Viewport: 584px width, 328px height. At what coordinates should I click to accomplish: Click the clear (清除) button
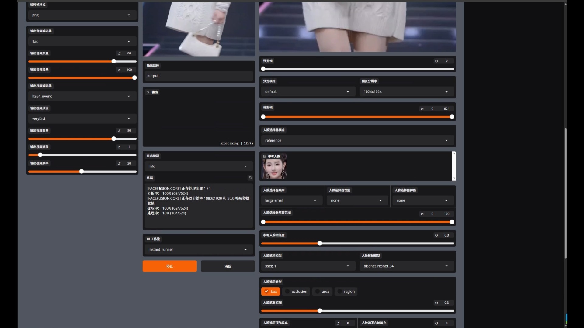tap(228, 266)
